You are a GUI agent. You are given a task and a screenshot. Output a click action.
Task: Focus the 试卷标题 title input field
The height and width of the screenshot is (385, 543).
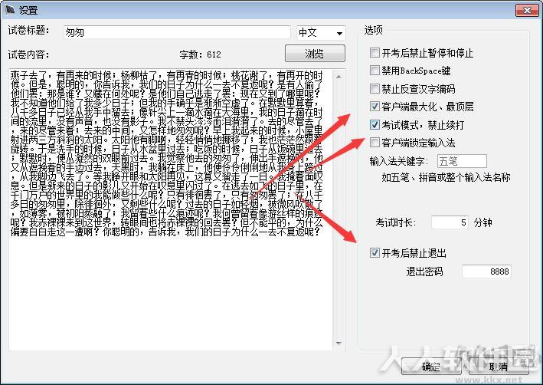click(x=177, y=32)
